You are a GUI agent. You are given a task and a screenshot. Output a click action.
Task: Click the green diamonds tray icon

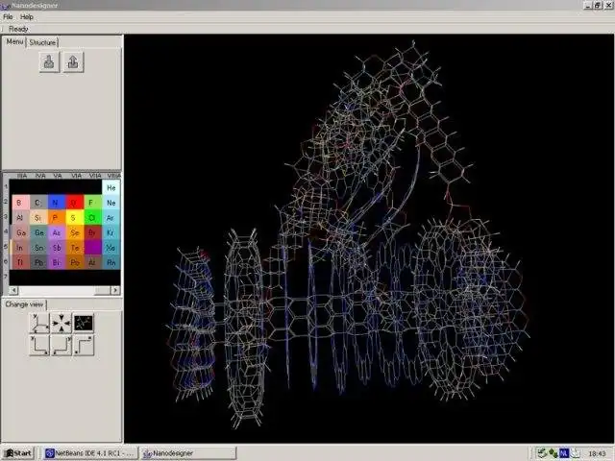(553, 453)
